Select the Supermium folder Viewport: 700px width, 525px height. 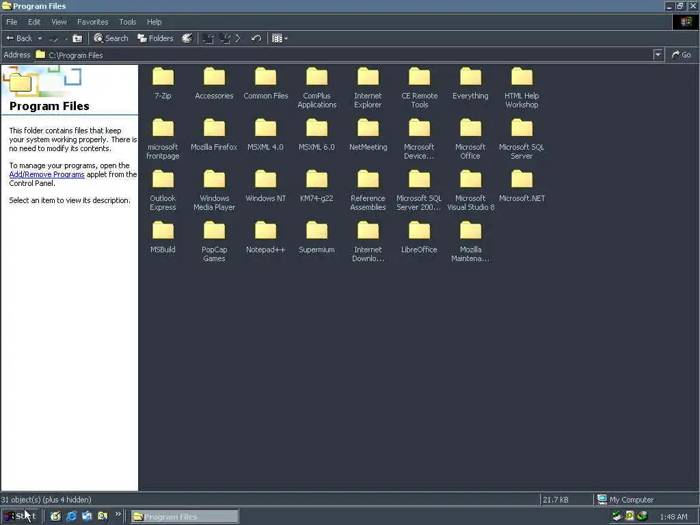[317, 237]
